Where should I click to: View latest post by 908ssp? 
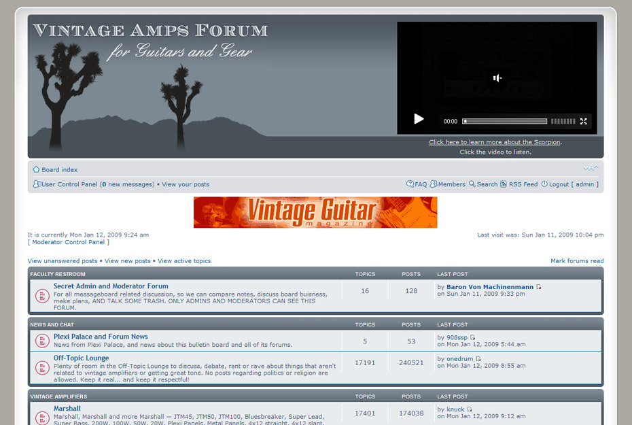click(x=472, y=337)
